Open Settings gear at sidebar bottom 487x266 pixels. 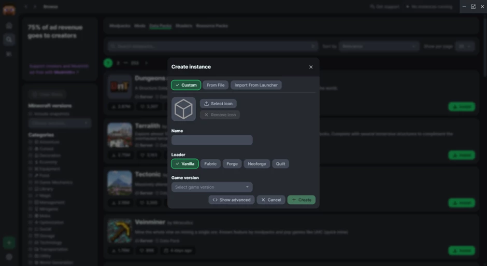9,257
